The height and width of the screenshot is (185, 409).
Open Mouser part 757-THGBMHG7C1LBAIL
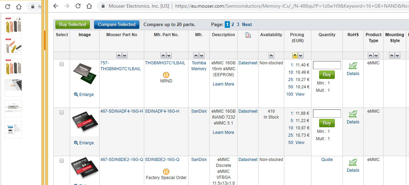pyautogui.click(x=121, y=66)
